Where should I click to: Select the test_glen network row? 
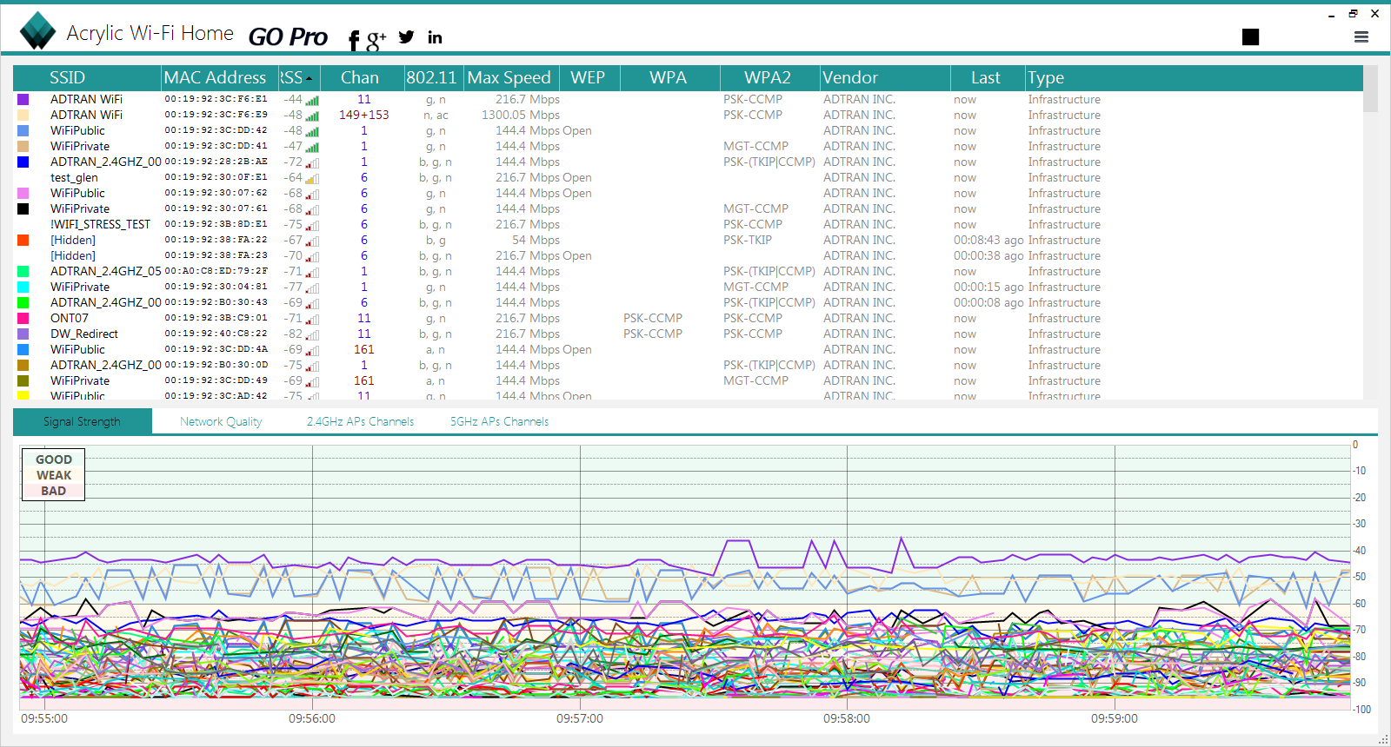pyautogui.click(x=688, y=178)
